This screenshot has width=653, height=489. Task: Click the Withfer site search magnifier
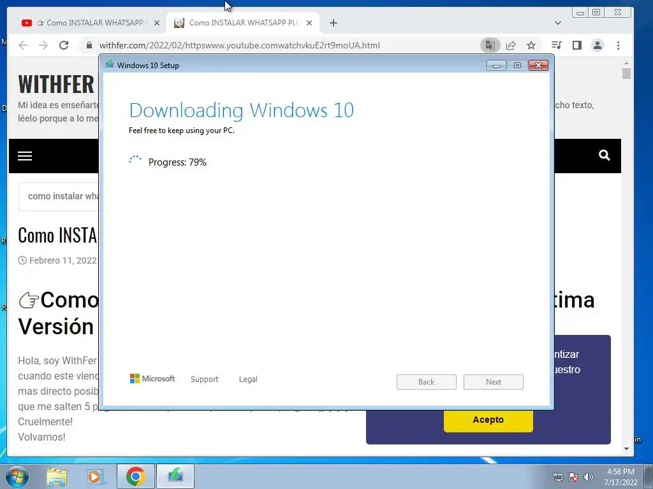[605, 155]
